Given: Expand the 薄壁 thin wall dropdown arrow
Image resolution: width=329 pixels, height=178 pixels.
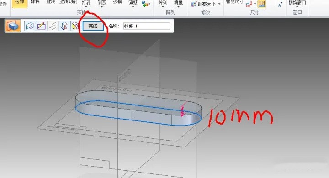Looking at the screenshot, I should point(133,7).
